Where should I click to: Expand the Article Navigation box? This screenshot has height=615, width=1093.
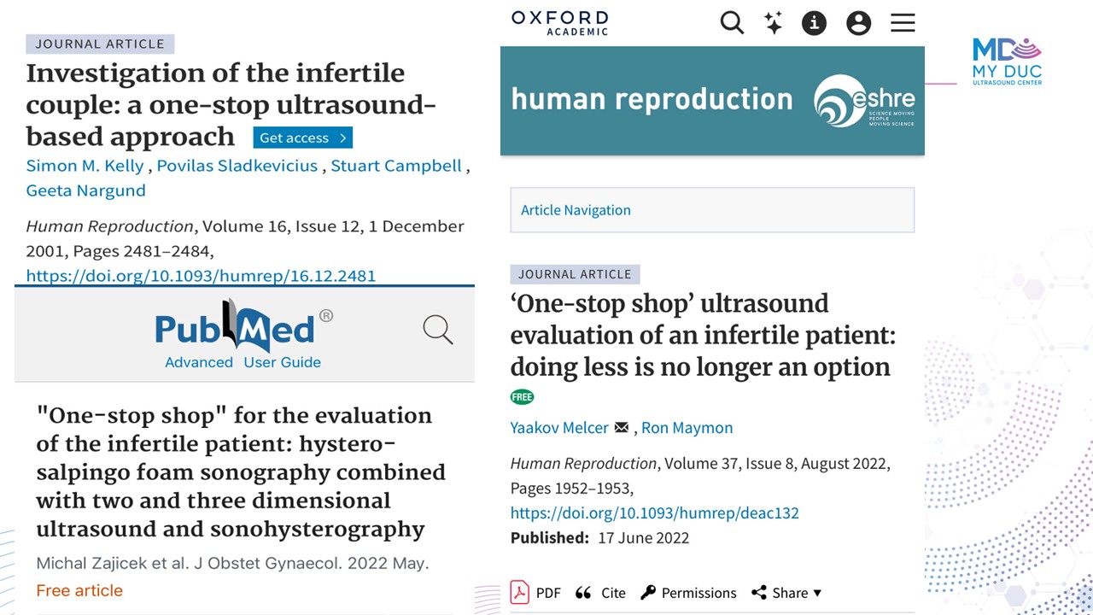coord(712,210)
